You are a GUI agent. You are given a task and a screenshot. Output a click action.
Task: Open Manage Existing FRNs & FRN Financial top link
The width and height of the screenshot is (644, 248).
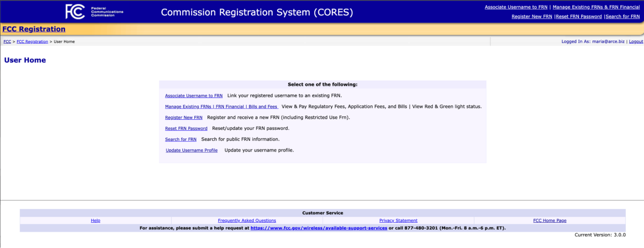[596, 7]
